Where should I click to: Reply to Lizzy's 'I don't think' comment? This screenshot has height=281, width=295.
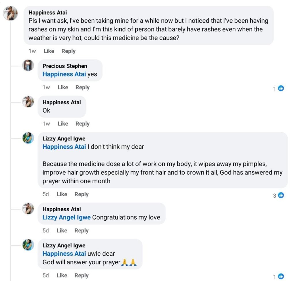(x=82, y=194)
